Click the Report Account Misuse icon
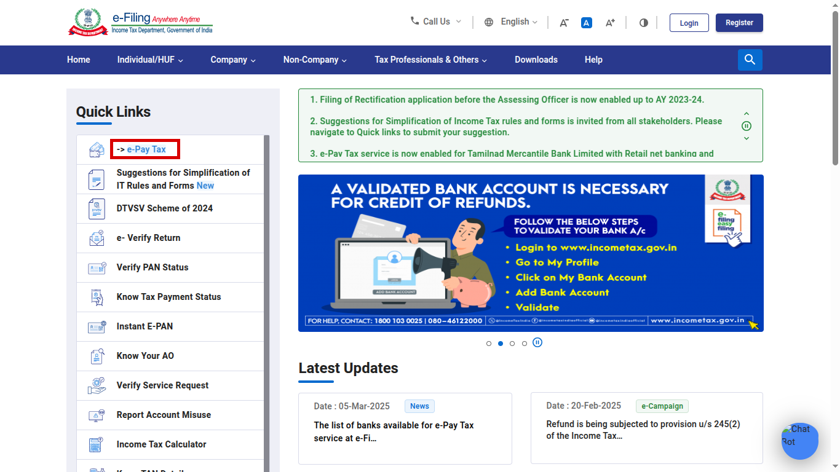The height and width of the screenshot is (472, 840). click(97, 415)
